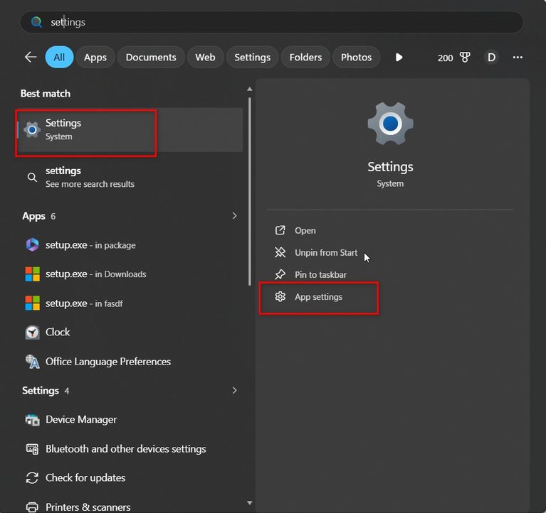546x513 pixels.
Task: Expand the Apps results section chevron
Action: [x=235, y=216]
